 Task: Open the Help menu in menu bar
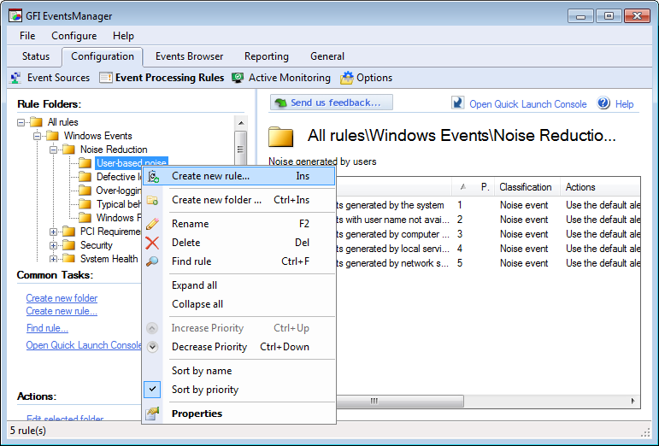click(x=123, y=36)
